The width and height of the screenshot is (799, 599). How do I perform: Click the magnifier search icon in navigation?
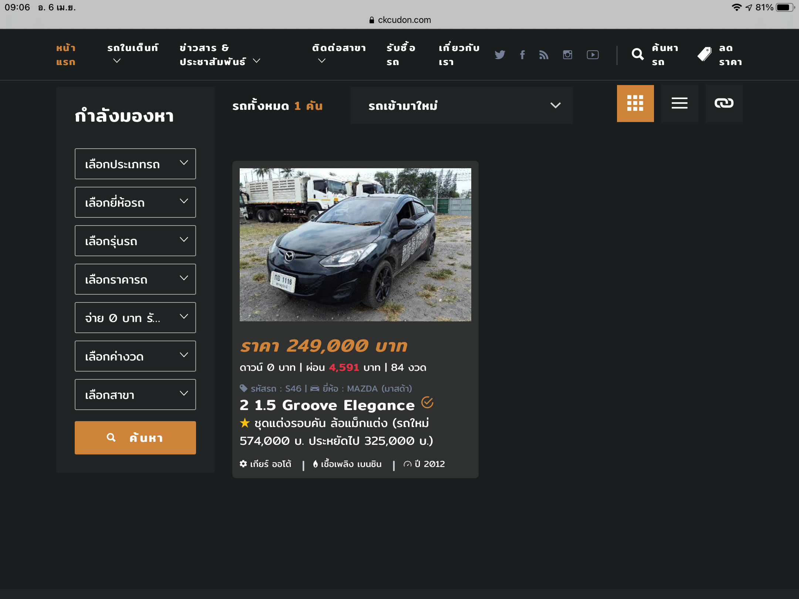[x=637, y=55]
